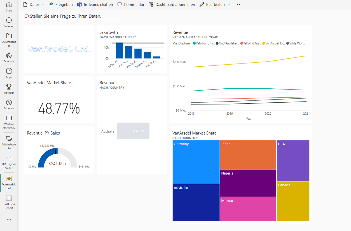
Task: Select the VanArsdel, Ltd. dashboard in the sidebar
Action: click(x=9, y=183)
